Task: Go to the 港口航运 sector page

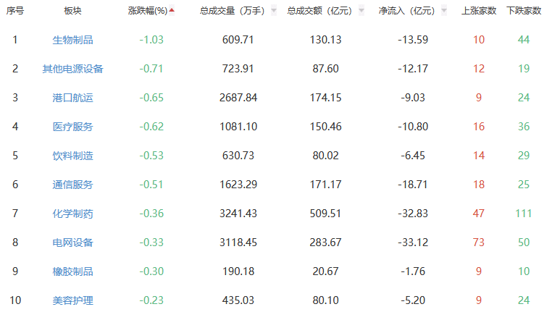Action: (73, 98)
